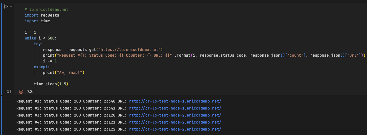The image size is (367, 135).
Task: Place cursor on 'while i < 300:' line
Action: (40, 38)
